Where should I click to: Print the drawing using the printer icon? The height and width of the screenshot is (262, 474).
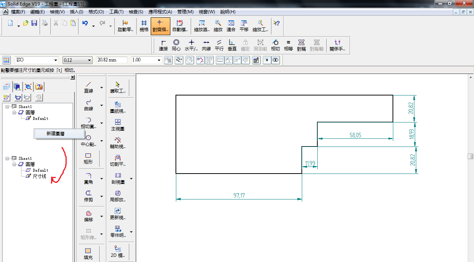[x=45, y=23]
